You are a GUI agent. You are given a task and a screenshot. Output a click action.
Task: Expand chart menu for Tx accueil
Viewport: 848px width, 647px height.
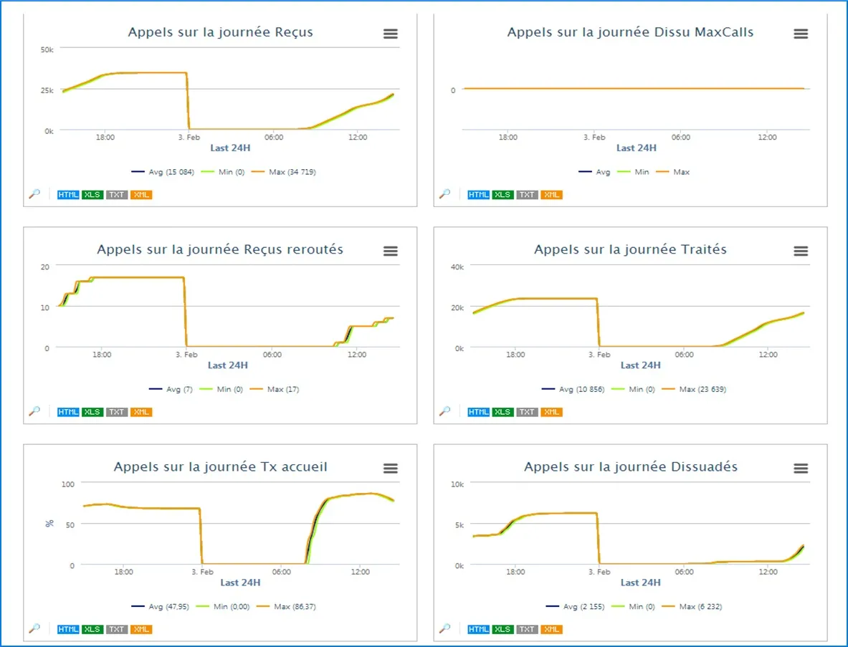pos(391,468)
